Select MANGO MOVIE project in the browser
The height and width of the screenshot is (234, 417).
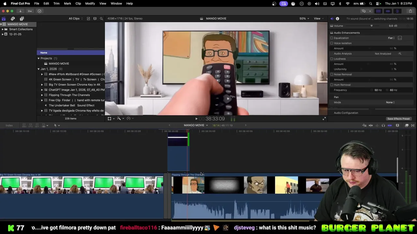coord(71,64)
